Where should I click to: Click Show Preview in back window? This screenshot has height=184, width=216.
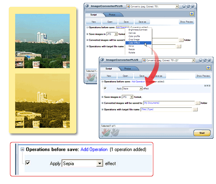pos(186,22)
